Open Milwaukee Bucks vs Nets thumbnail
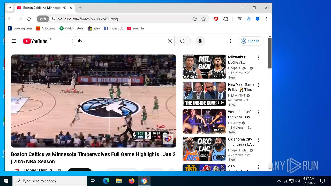This screenshot has height=186, width=331. pos(204,67)
